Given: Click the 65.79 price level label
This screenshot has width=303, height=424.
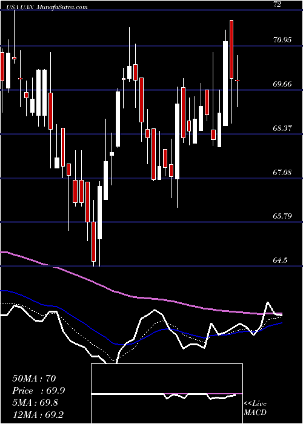Looking at the screenshot, I should click(x=282, y=216).
